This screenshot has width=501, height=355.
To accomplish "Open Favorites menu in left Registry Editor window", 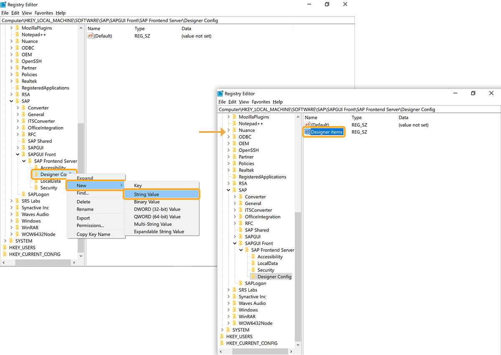I will coord(44,13).
